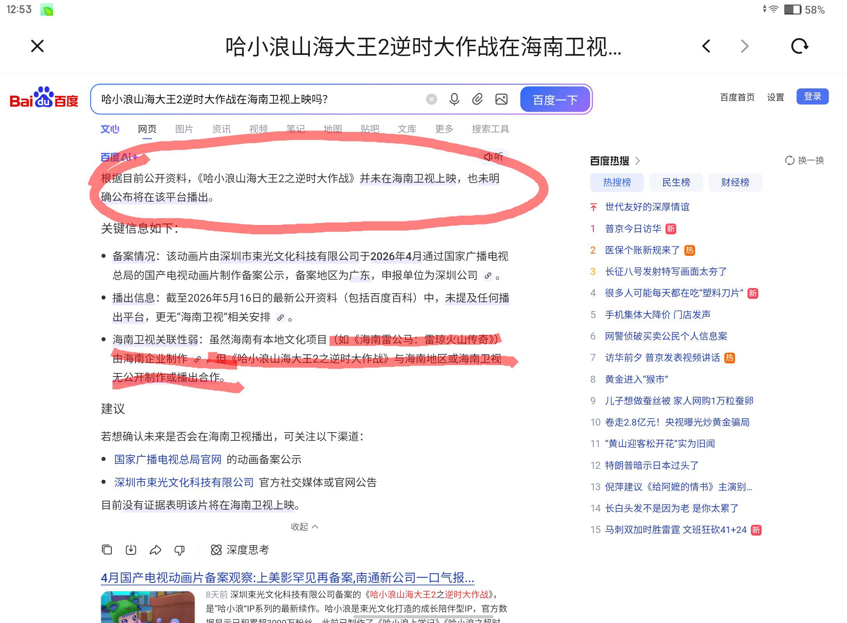Open 百度首页 link
The image size is (847, 623).
[737, 97]
